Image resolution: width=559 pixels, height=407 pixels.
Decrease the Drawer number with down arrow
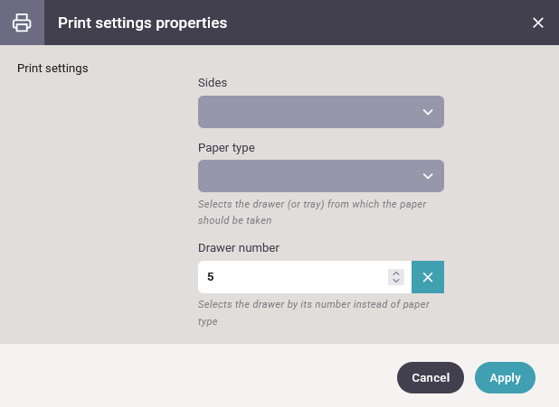pyautogui.click(x=395, y=282)
